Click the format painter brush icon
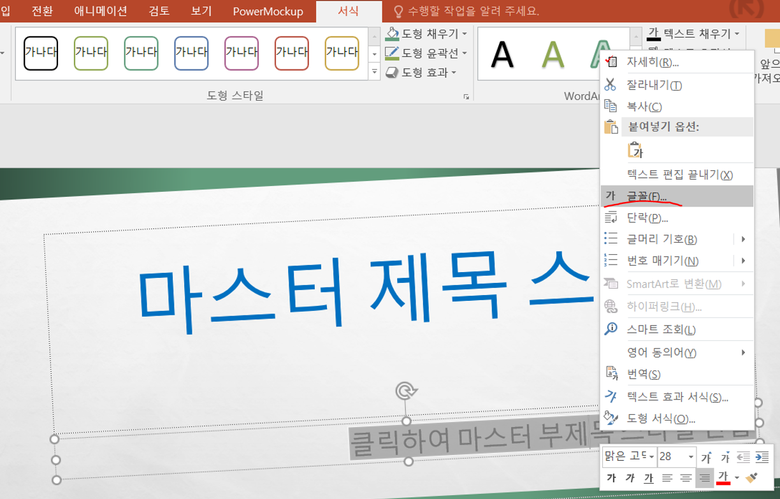 [x=751, y=477]
